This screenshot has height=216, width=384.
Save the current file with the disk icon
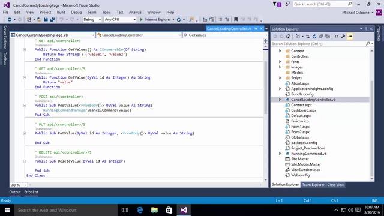pos(46,20)
